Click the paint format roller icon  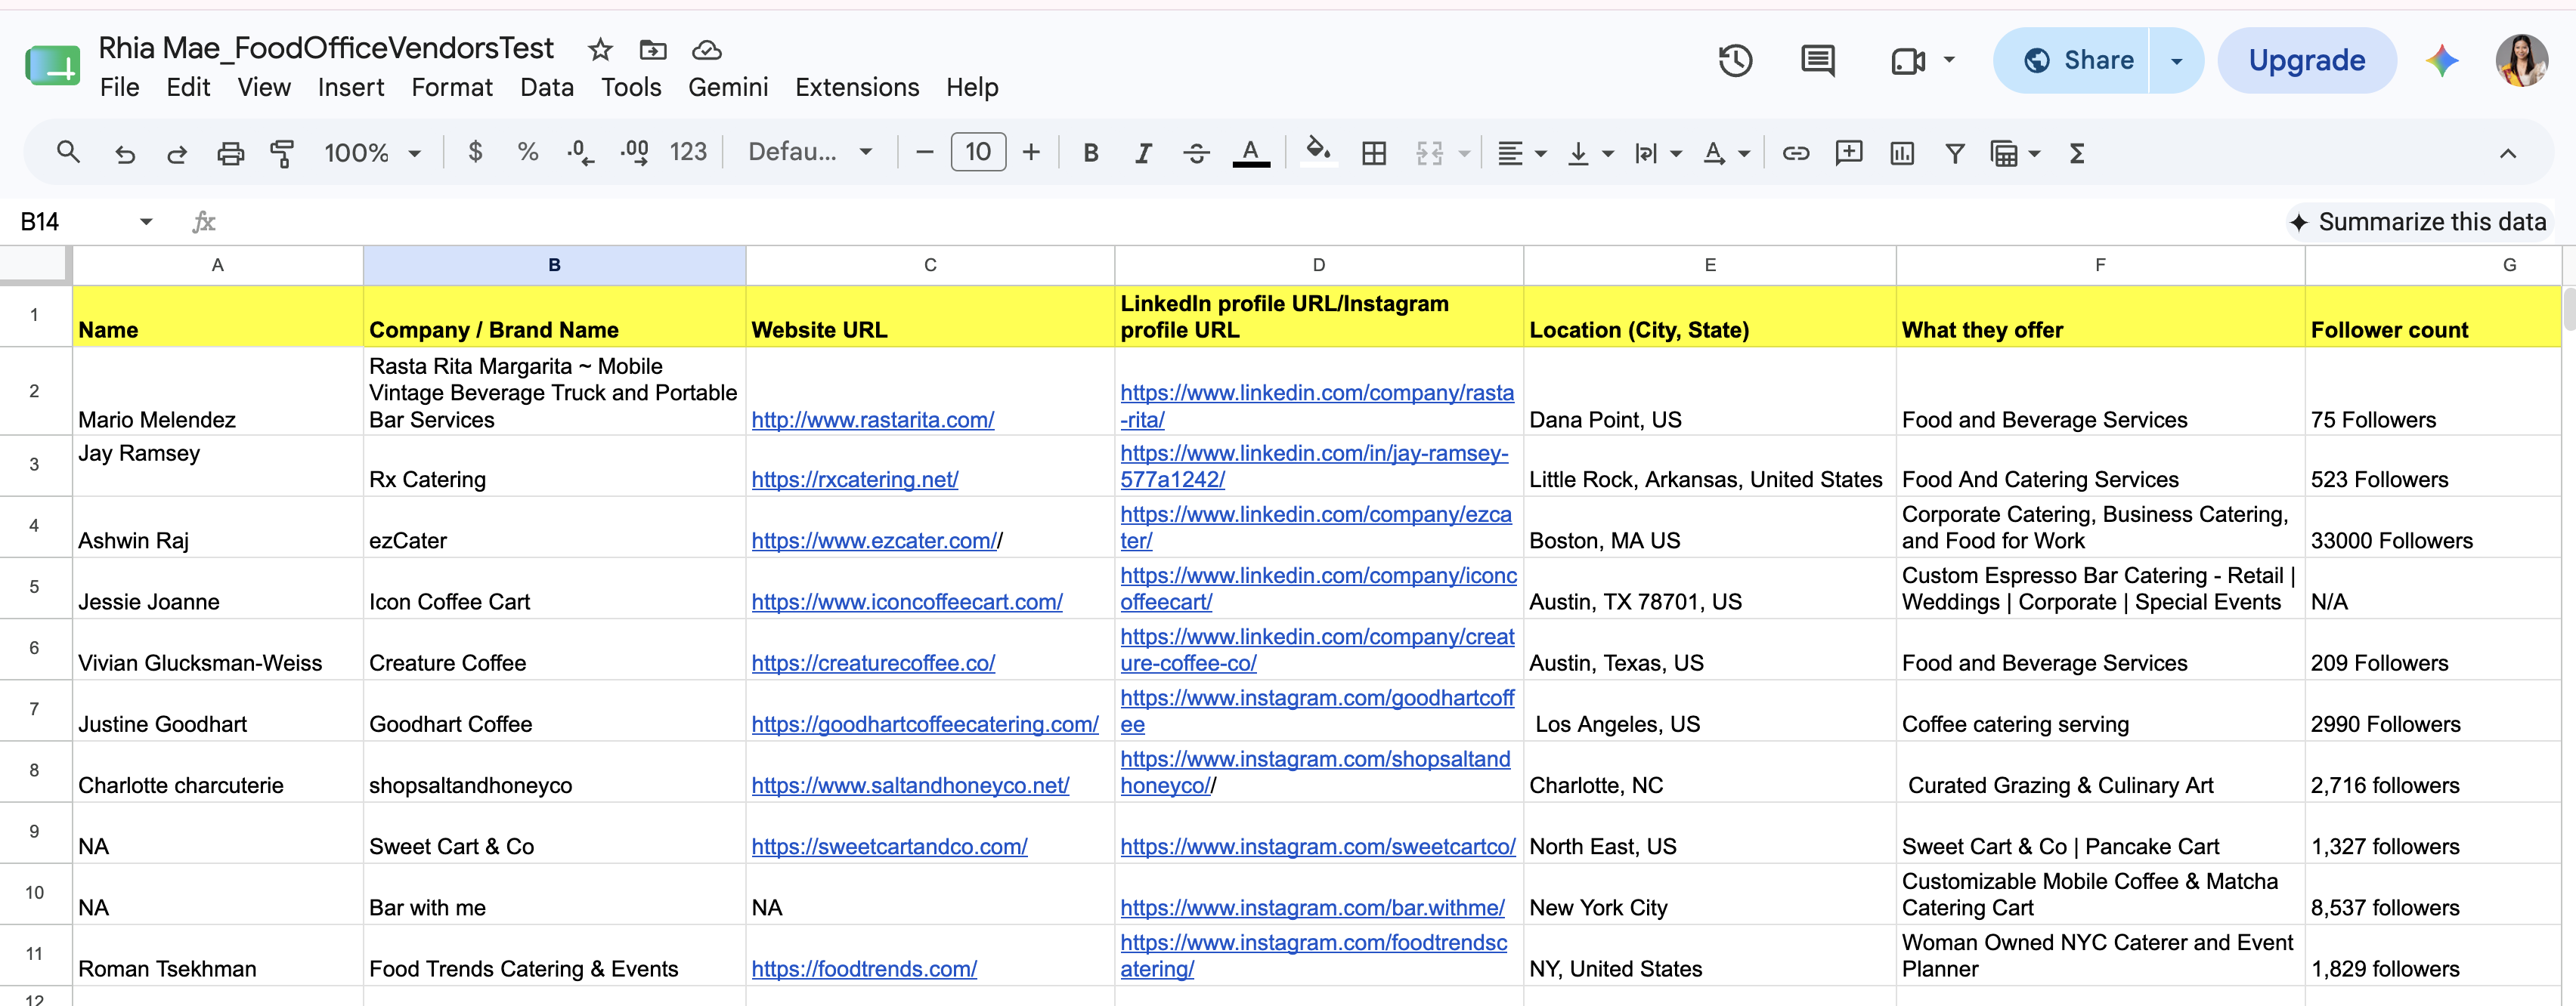click(282, 153)
